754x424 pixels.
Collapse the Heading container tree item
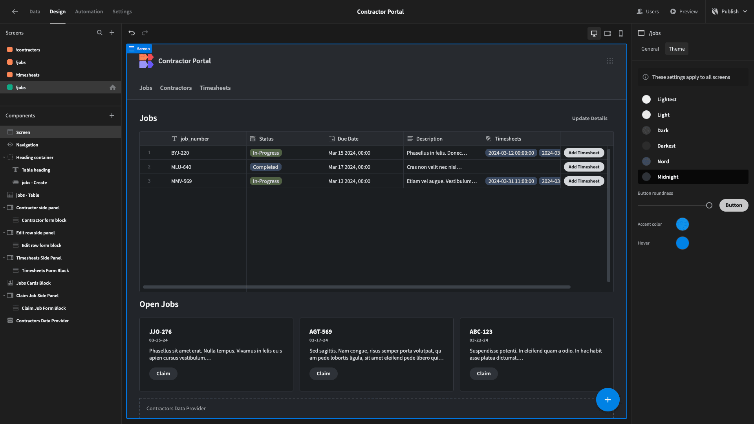(x=4, y=157)
